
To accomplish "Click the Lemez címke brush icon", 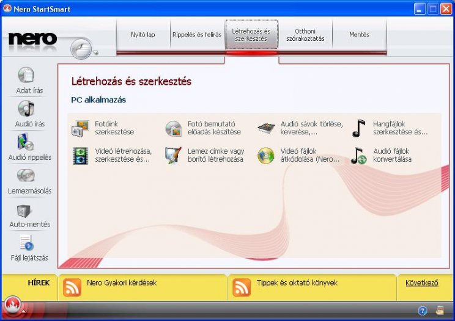I will (173, 156).
